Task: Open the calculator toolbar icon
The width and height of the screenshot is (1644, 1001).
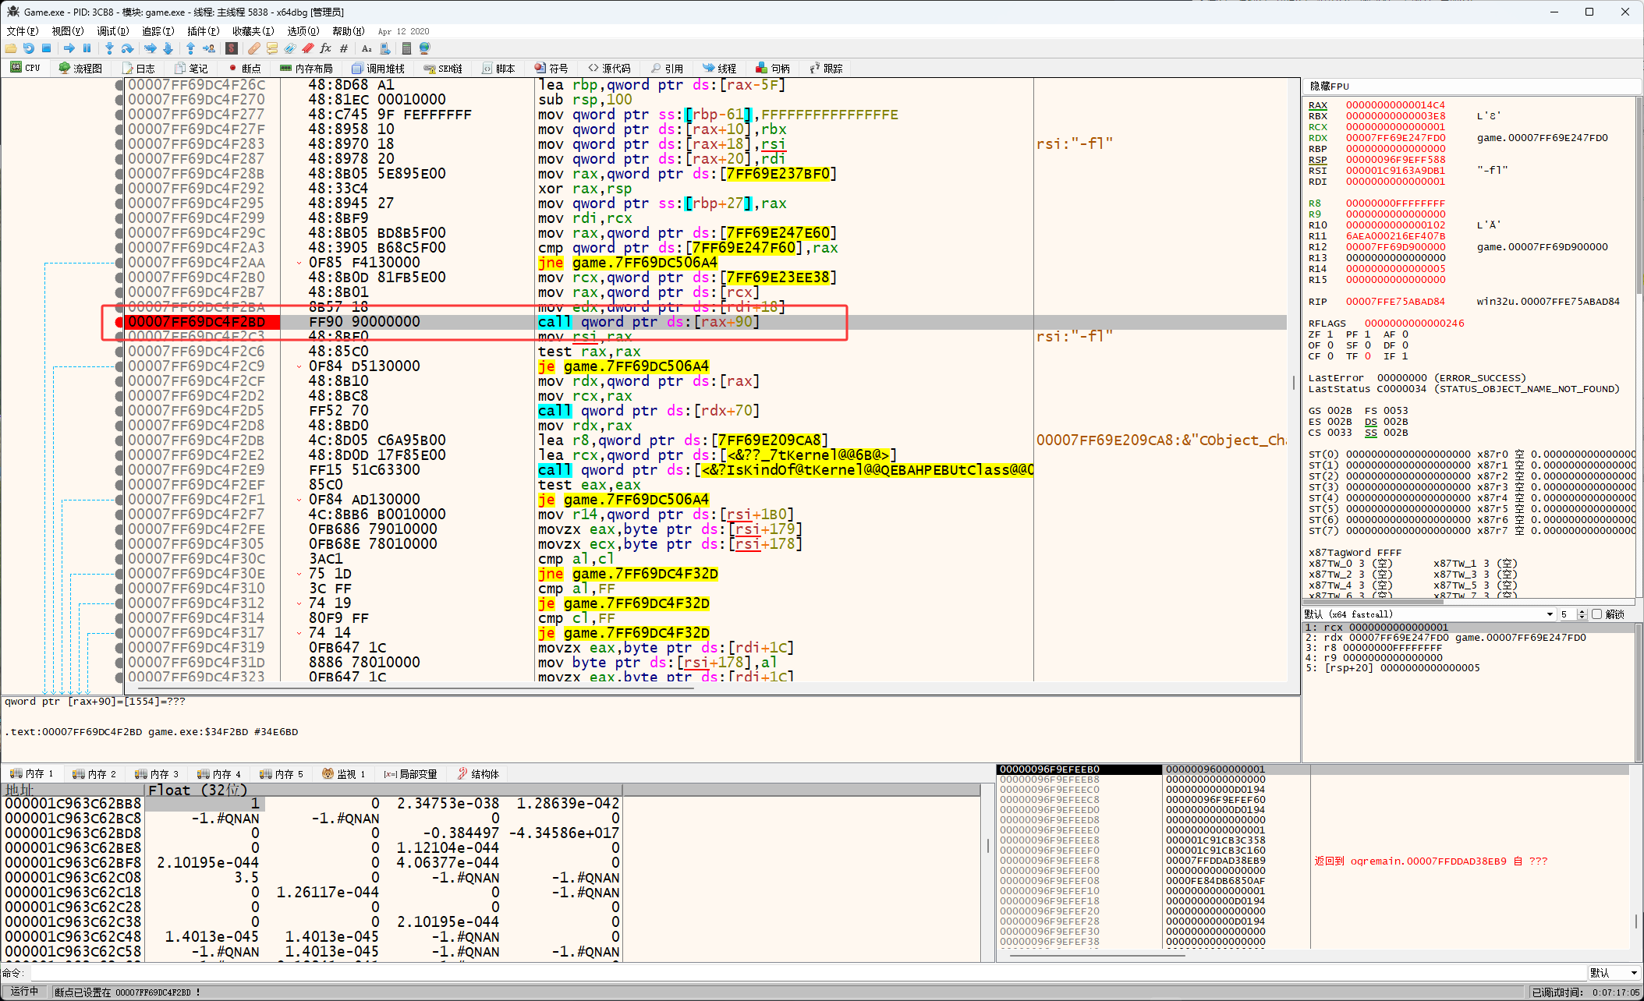Action: [x=406, y=48]
